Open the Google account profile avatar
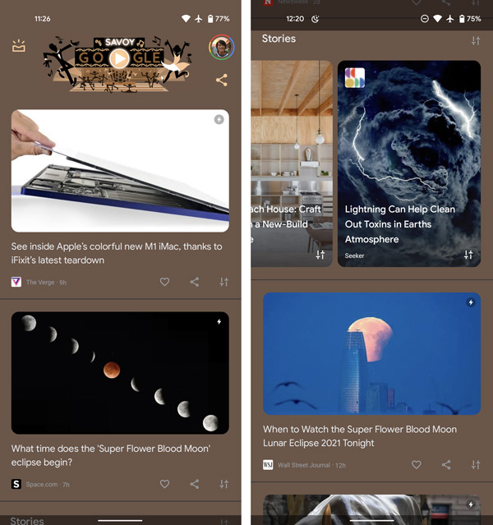The image size is (493, 525). pyautogui.click(x=221, y=47)
